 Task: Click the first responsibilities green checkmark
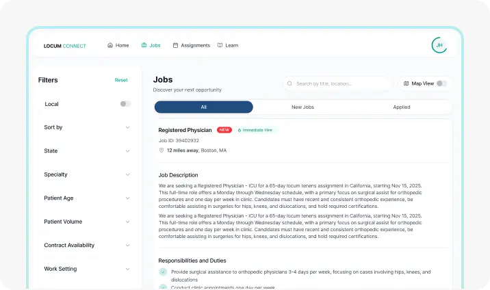pyautogui.click(x=163, y=272)
